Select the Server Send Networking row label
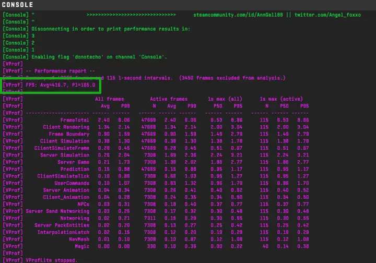 [57, 211]
